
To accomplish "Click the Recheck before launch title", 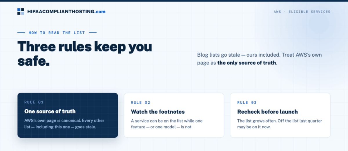I will (x=267, y=112).
